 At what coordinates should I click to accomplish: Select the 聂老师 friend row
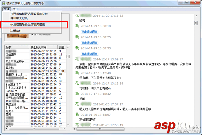click(x=35, y=75)
